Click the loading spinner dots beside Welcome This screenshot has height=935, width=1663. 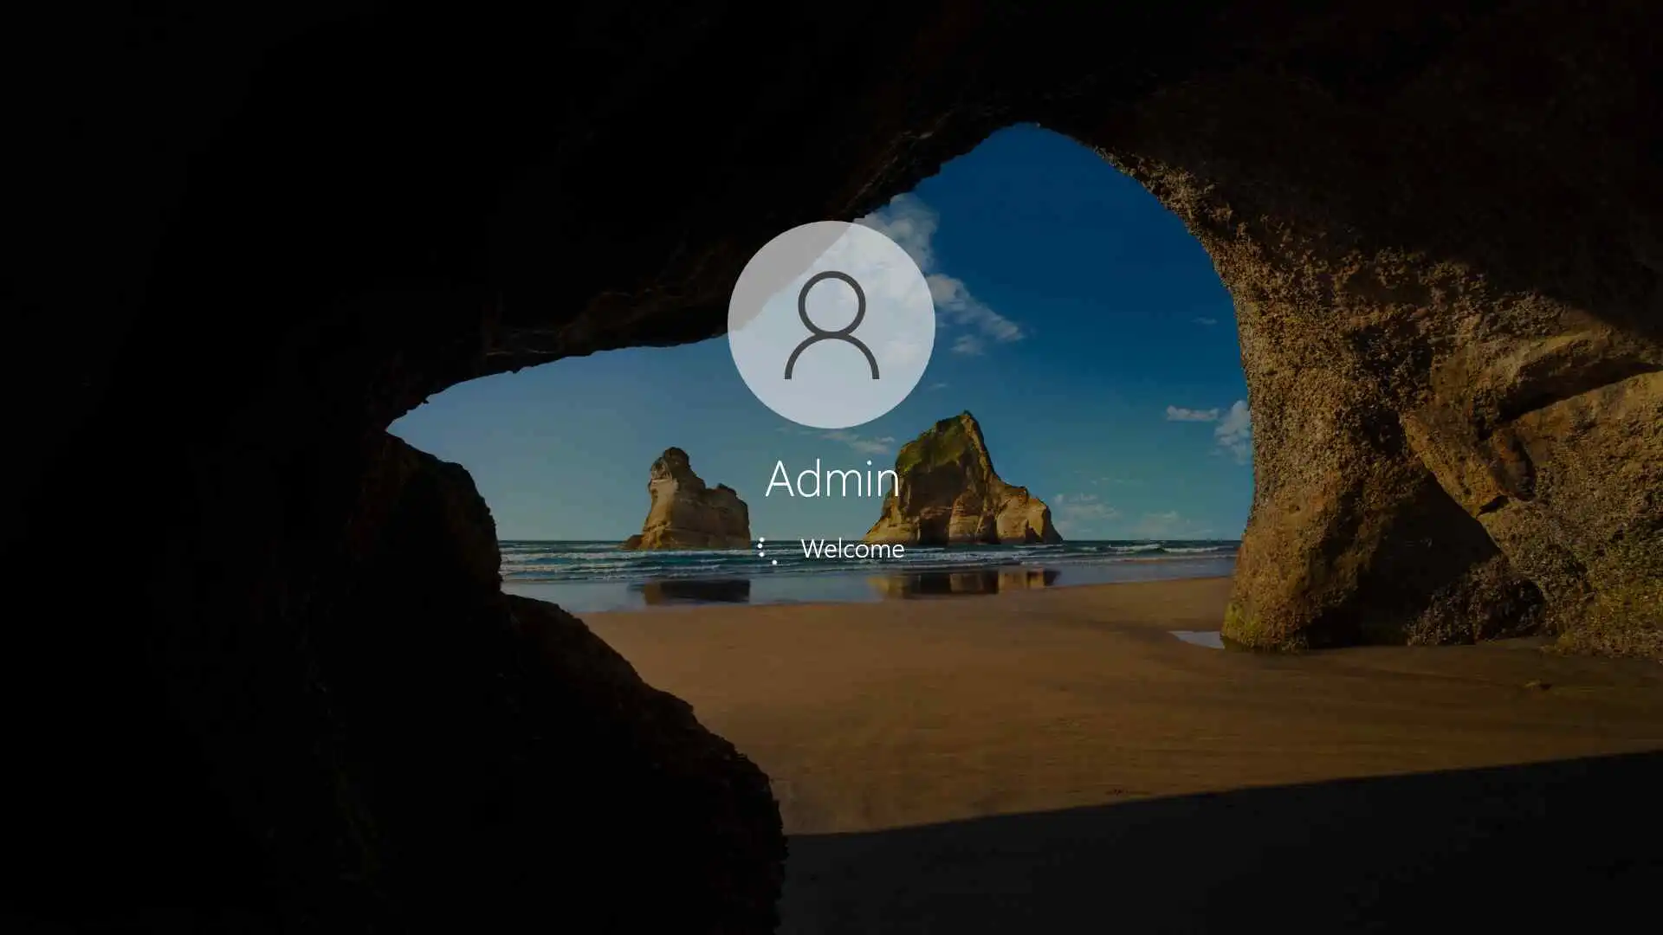(x=763, y=550)
